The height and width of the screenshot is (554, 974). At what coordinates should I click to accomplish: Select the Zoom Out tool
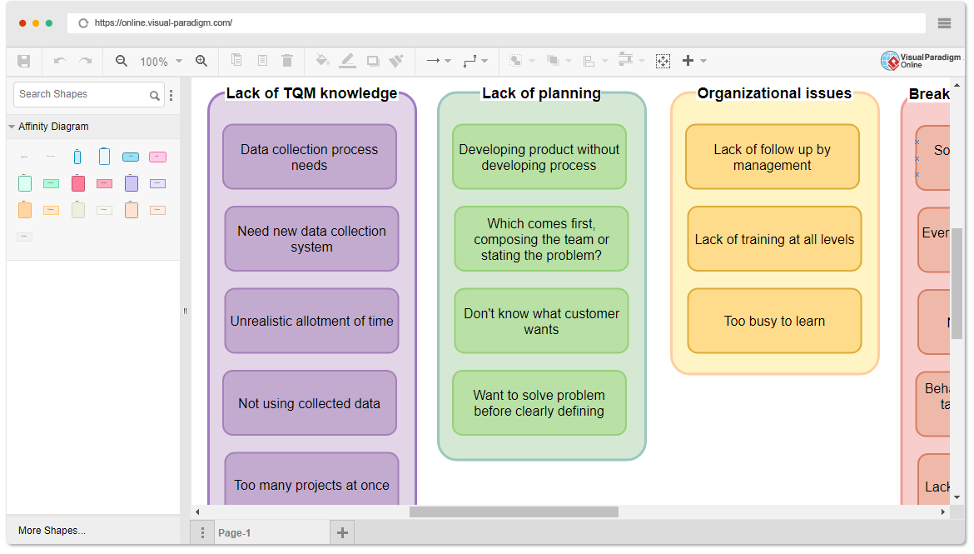[121, 60]
